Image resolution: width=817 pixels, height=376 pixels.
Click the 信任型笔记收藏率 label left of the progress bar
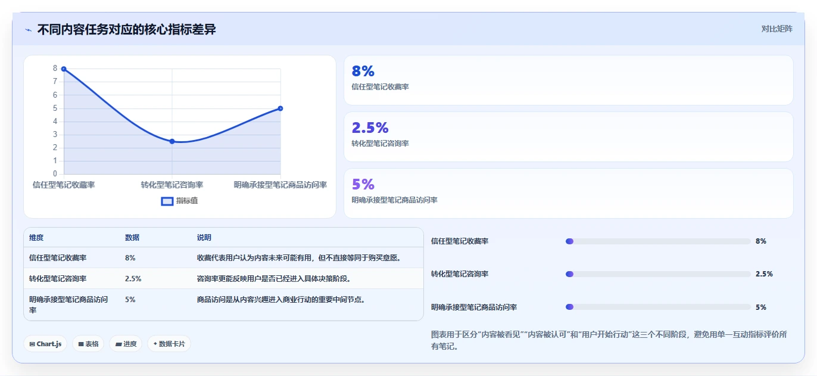[460, 241]
